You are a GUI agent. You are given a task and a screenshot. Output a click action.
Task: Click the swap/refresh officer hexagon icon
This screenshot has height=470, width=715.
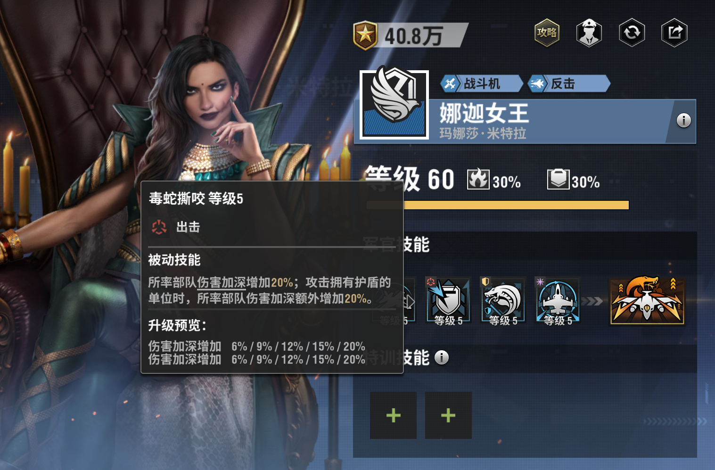632,33
